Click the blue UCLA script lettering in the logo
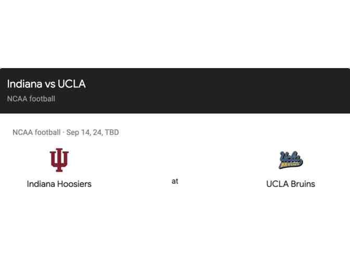This screenshot has height=265, width=350. pyautogui.click(x=289, y=156)
